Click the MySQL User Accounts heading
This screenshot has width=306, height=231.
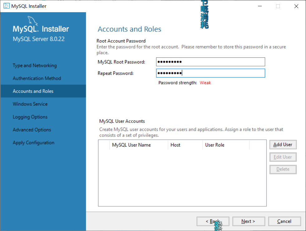[122, 121]
